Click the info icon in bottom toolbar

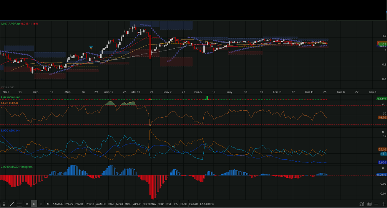point(4,204)
